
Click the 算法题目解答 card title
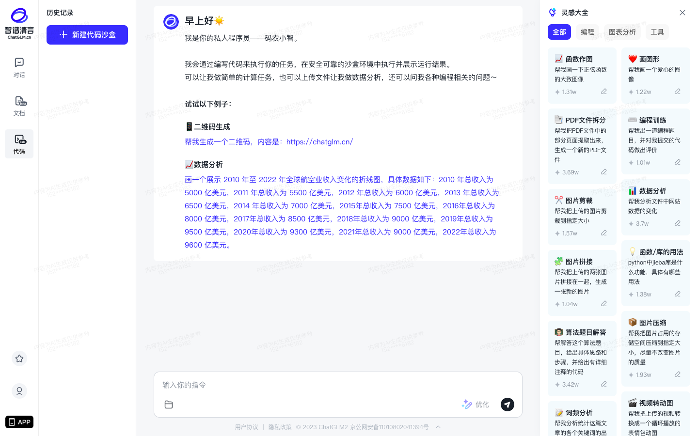pyautogui.click(x=586, y=332)
